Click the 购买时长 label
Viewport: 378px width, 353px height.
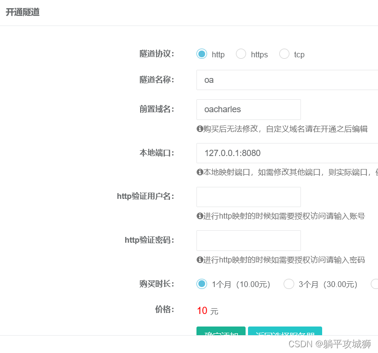(x=156, y=284)
